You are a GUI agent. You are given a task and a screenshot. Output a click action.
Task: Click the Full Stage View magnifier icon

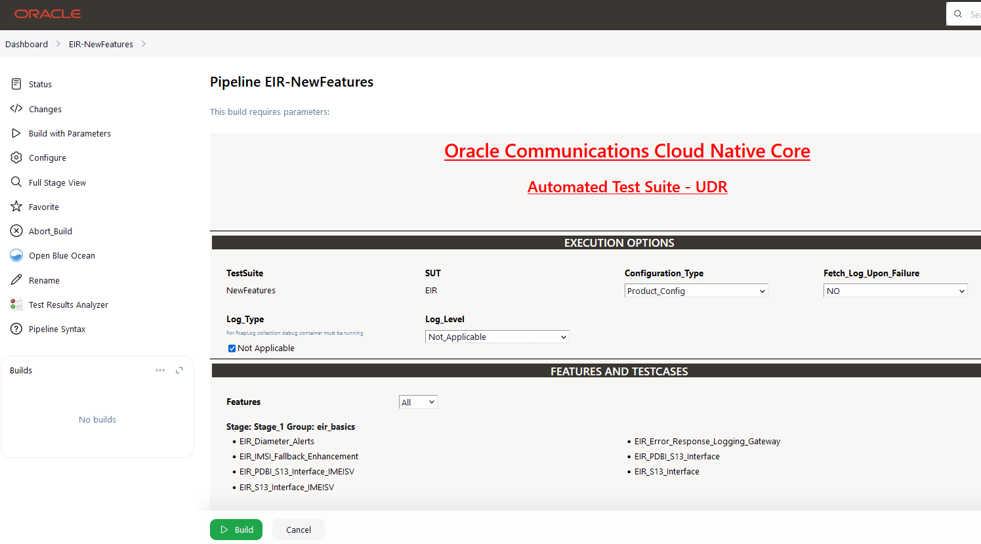pos(16,182)
